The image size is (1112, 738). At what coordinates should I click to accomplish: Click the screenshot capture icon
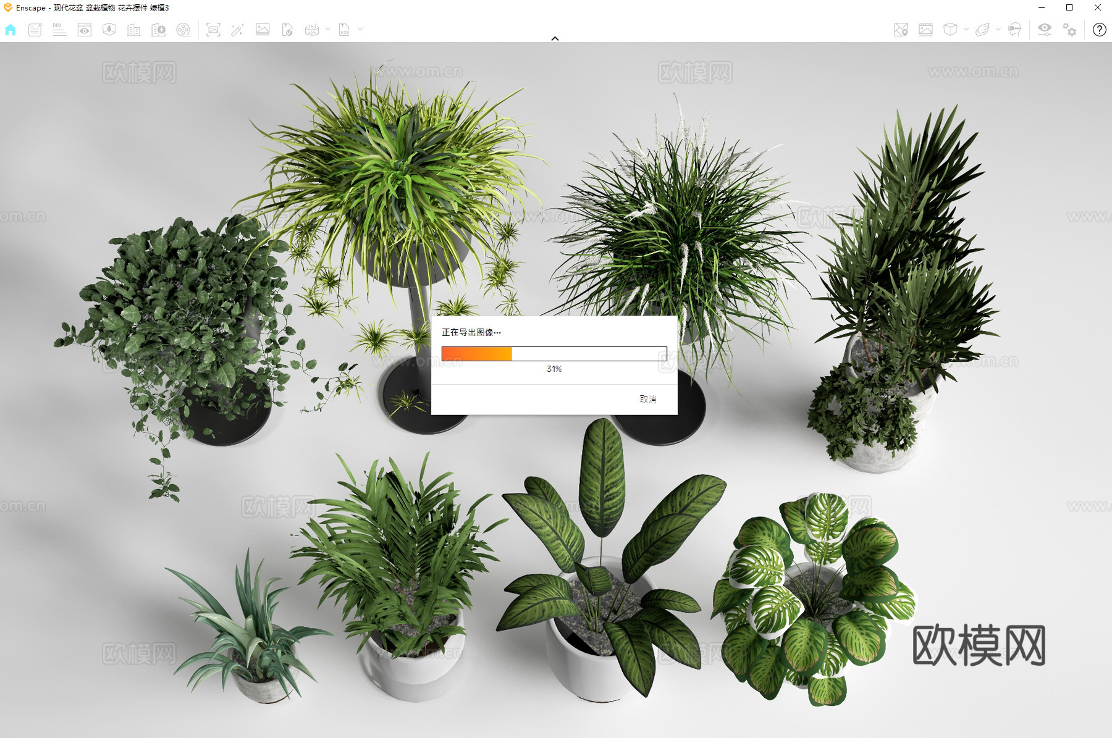213,30
